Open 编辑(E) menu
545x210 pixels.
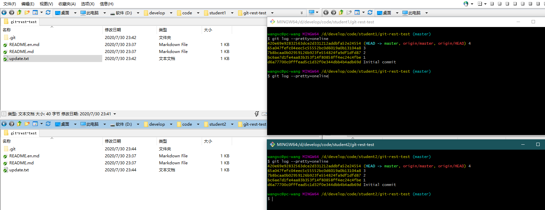tap(28, 4)
